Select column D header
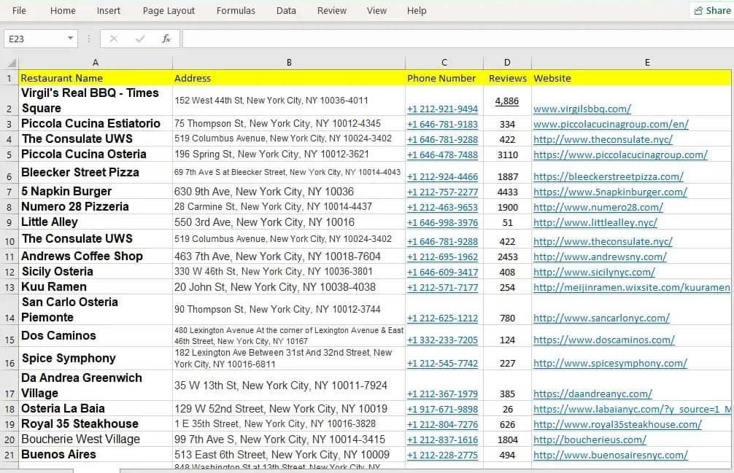This screenshot has width=734, height=473. [507, 62]
